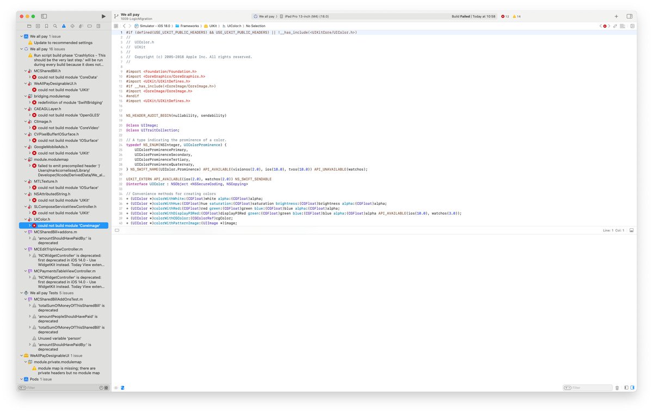Collapse the We all pay 1 issue group

point(21,36)
